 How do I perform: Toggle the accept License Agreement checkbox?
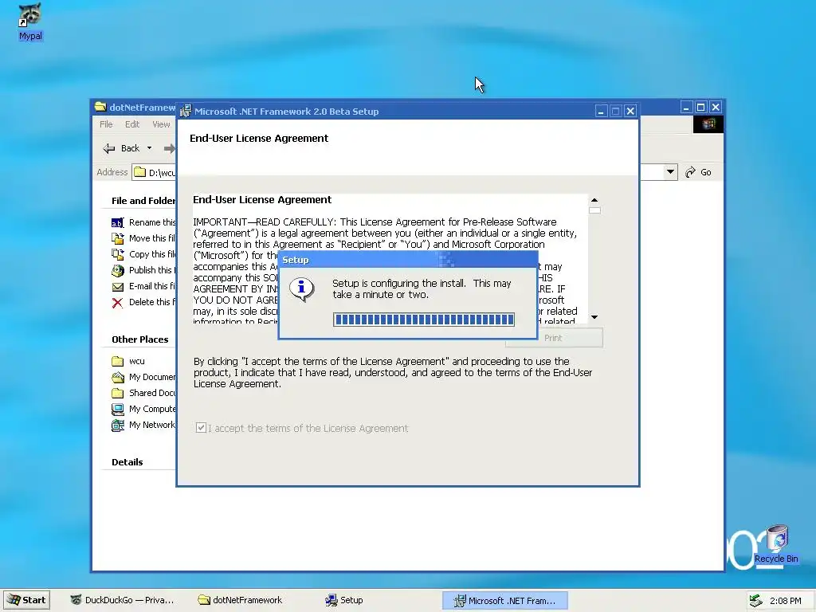click(x=201, y=428)
